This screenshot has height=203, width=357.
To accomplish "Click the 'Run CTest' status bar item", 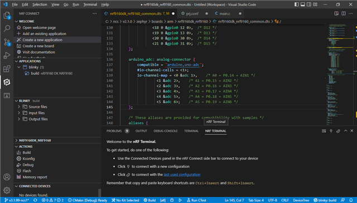I will 196,200.
